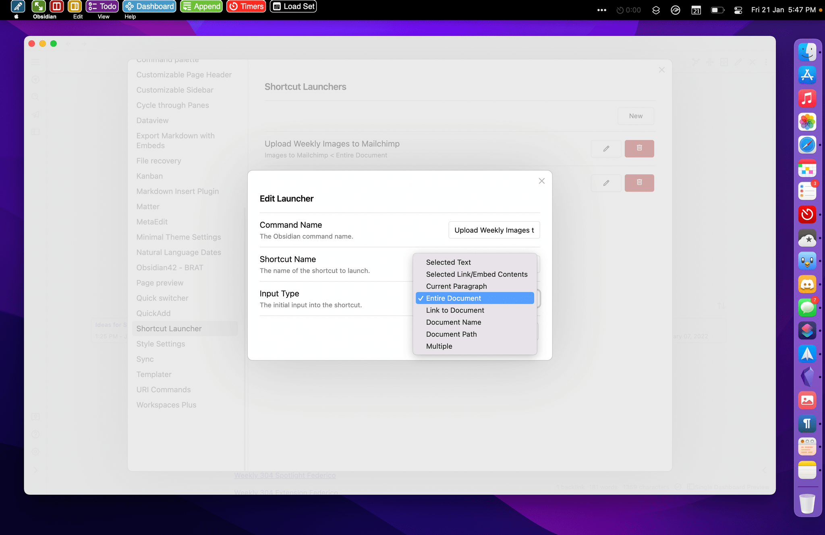Viewport: 825px width, 535px height.
Task: Open Tweetbot from the Dock
Action: (807, 261)
